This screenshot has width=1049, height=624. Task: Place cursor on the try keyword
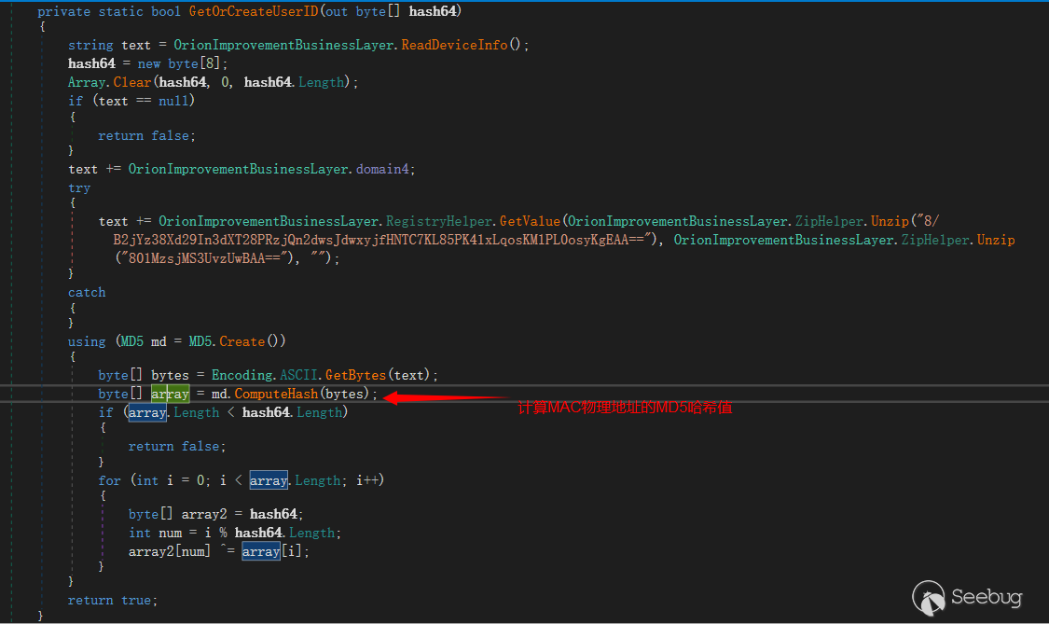(x=79, y=187)
